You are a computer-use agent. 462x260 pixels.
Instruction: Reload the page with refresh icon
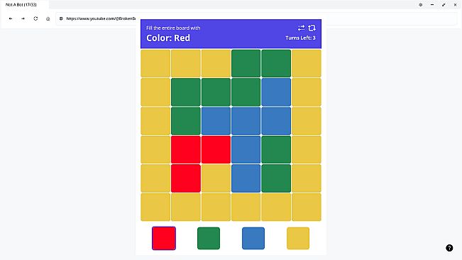pyautogui.click(x=35, y=18)
